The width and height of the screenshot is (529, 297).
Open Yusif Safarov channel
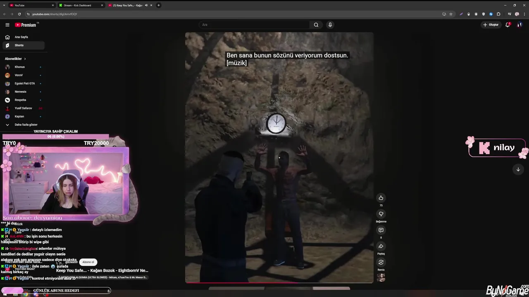(23, 108)
